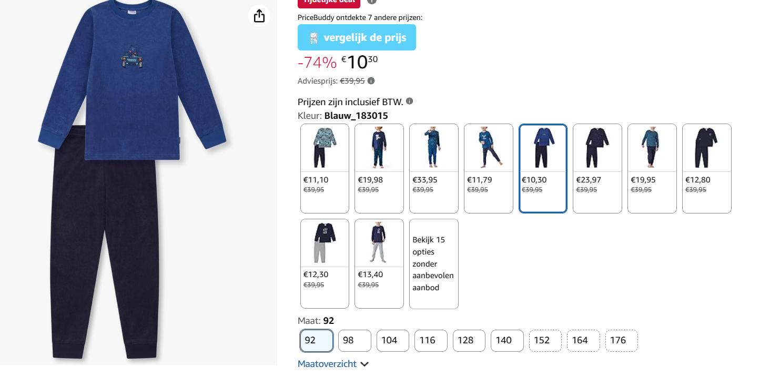Pick the €12,80 pajama variant
Screen dimensions: 780x377
click(x=707, y=168)
